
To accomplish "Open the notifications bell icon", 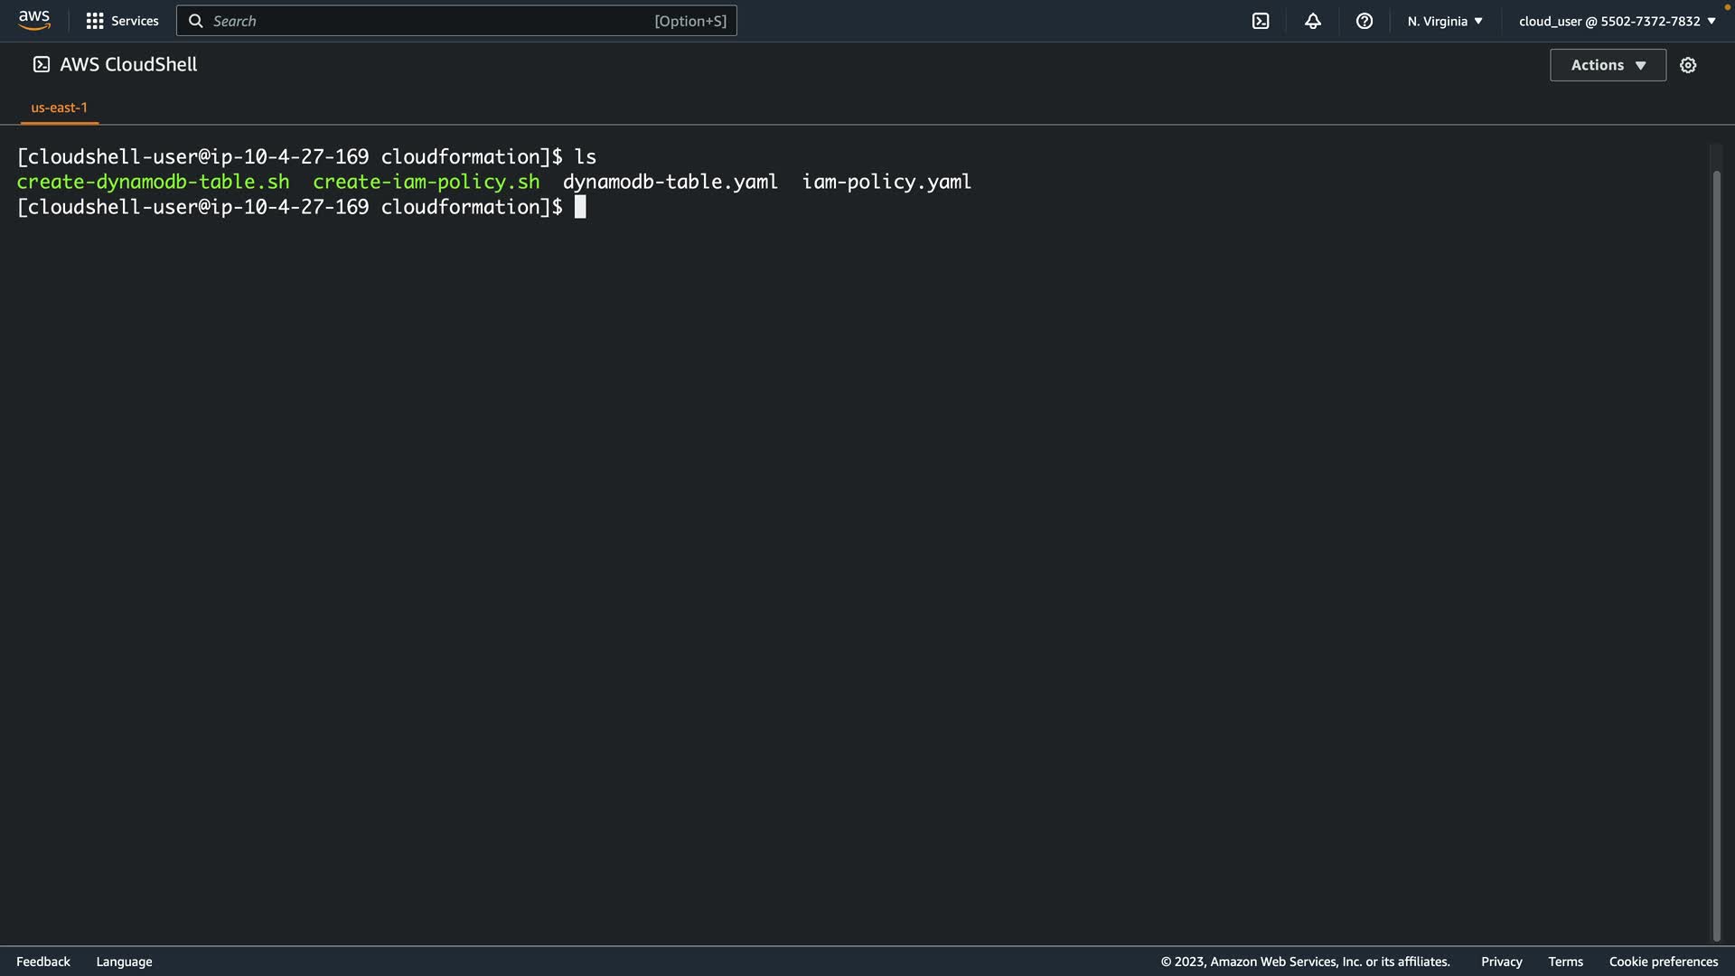I will pyautogui.click(x=1313, y=21).
